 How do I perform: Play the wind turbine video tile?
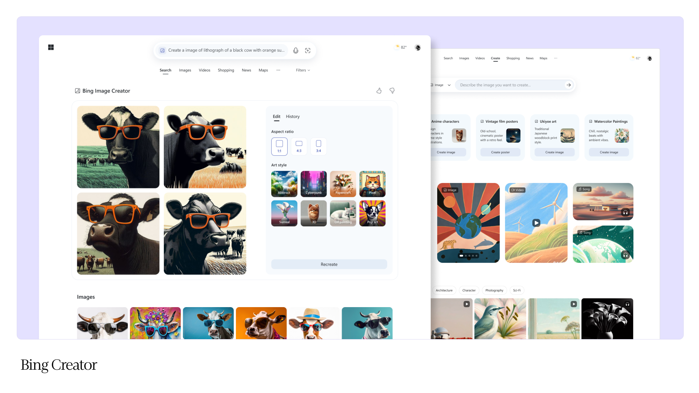536,223
